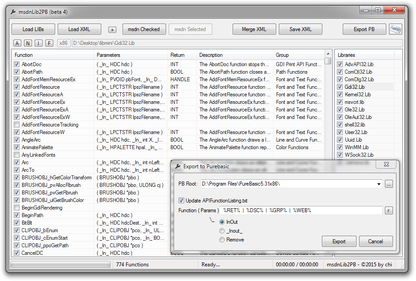Sort by the Description column header
The image size is (416, 281).
click(x=235, y=55)
